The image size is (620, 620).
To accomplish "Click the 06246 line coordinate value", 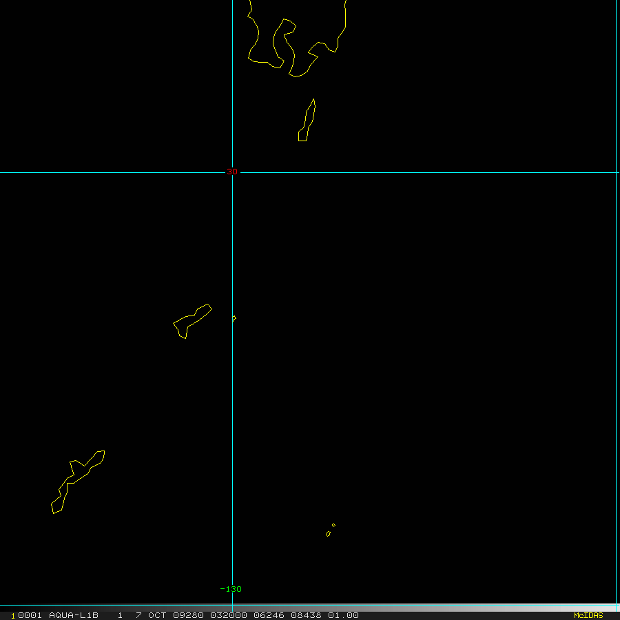I will [269, 615].
